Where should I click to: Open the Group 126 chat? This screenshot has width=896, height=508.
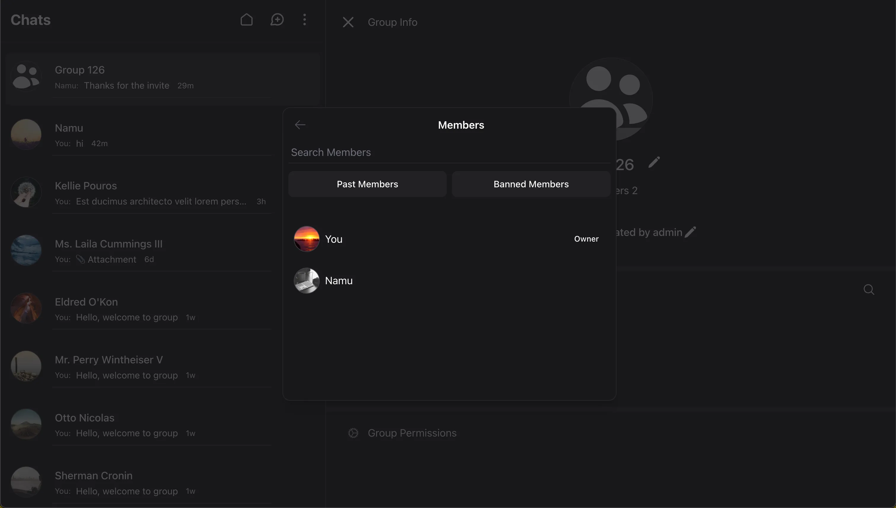point(163,77)
